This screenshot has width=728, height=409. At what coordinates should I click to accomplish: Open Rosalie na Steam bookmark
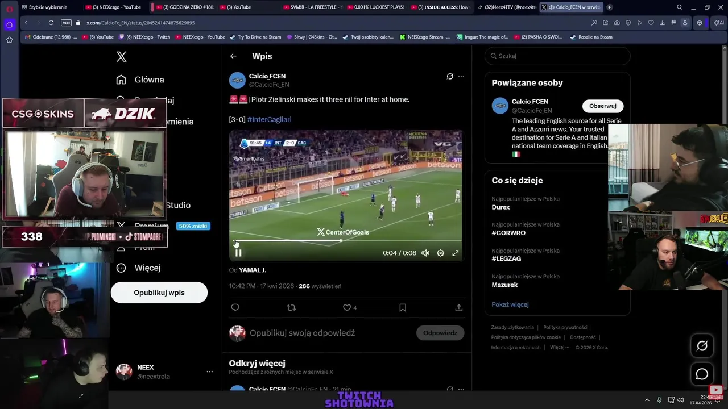(x=591, y=37)
